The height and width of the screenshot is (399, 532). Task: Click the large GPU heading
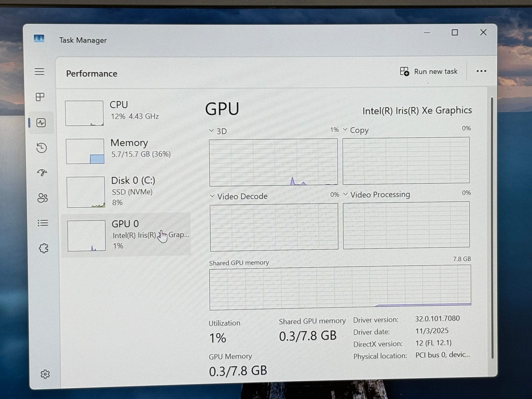click(222, 109)
